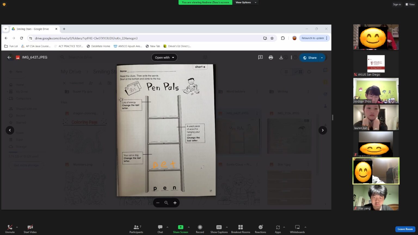Click the Leave Room button
Image resolution: width=418 pixels, height=235 pixels.
(x=405, y=229)
